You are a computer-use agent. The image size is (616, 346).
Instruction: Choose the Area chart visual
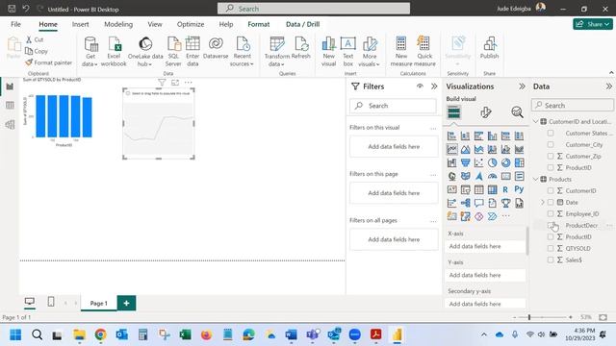(x=465, y=149)
